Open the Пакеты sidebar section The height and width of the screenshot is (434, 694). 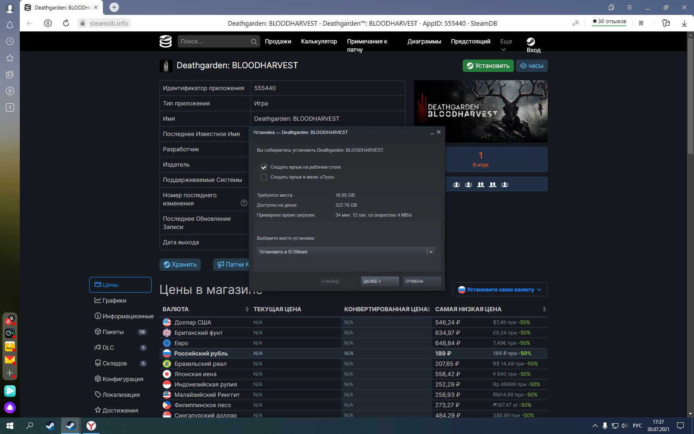(x=120, y=332)
